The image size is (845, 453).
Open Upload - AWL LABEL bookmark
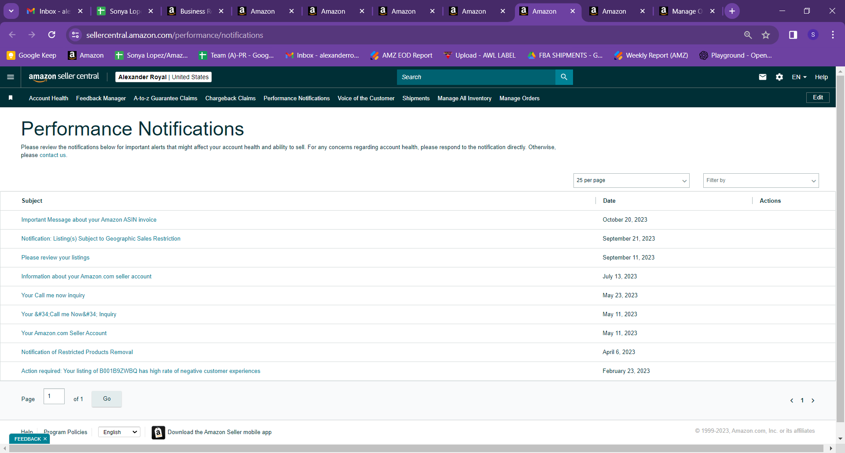[480, 55]
